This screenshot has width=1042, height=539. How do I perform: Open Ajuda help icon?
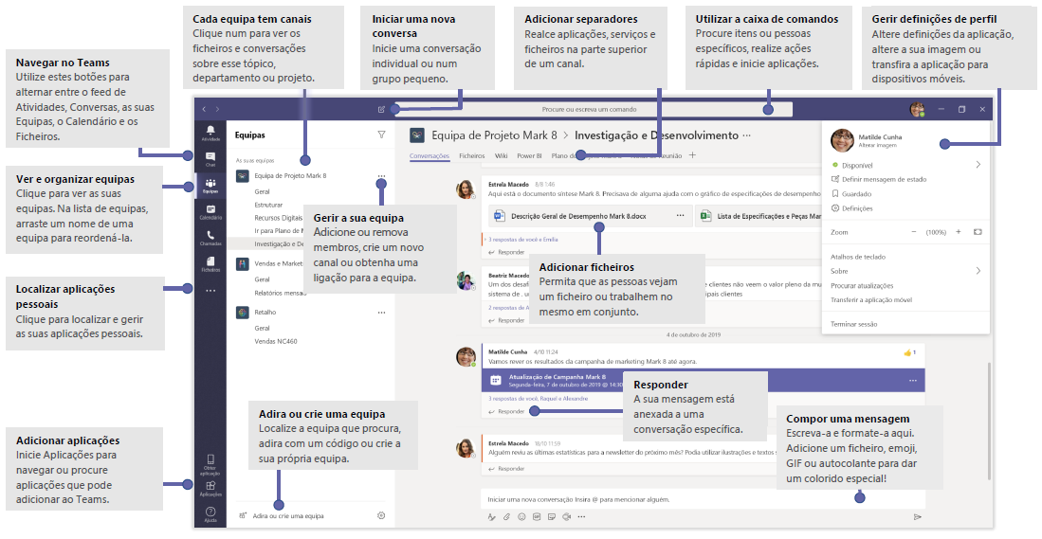pos(210,514)
